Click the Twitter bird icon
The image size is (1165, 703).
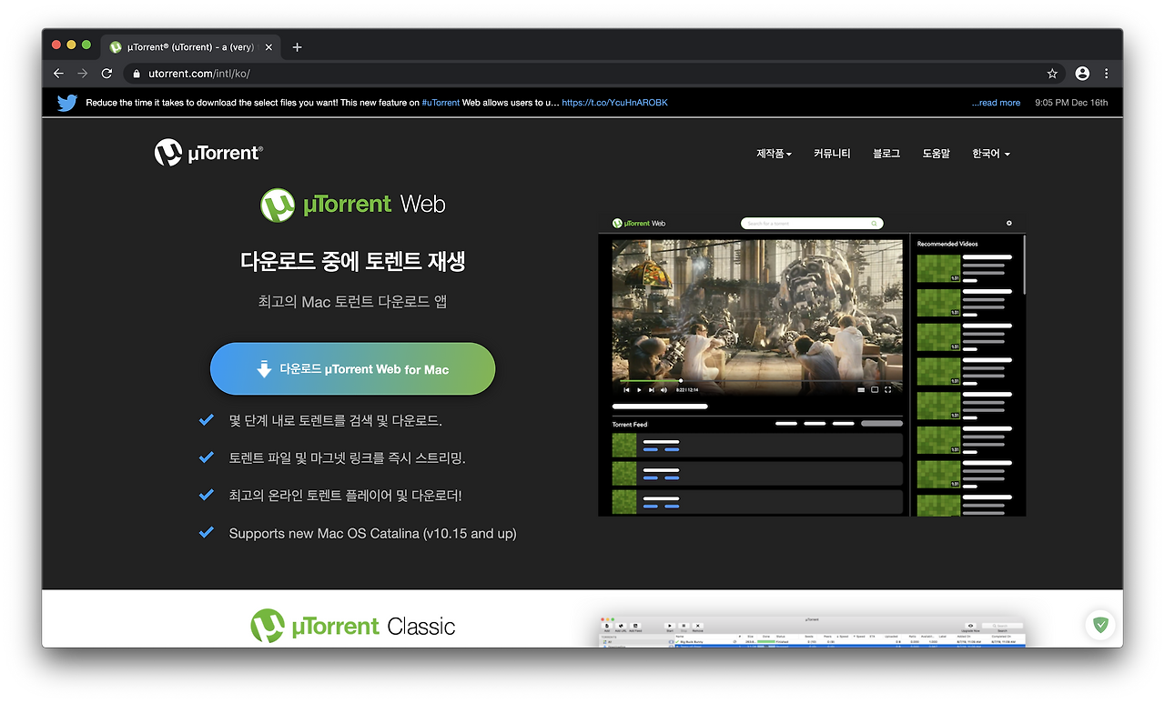[67, 103]
